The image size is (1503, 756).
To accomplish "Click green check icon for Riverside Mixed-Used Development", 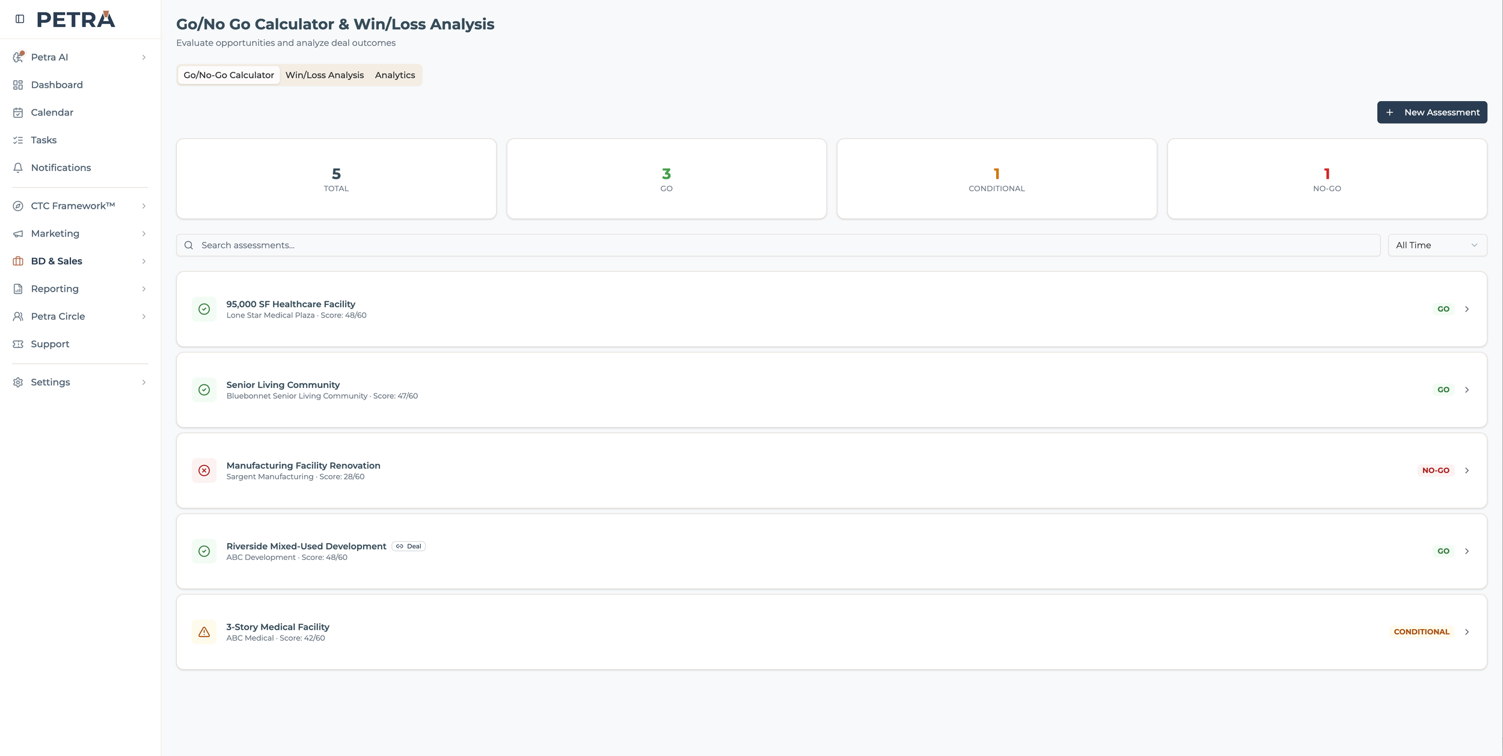I will [204, 551].
